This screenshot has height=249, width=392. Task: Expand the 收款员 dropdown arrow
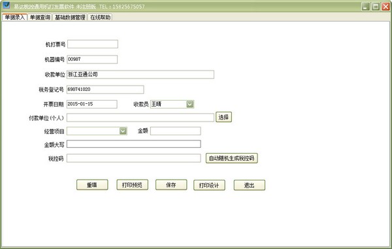click(190, 104)
